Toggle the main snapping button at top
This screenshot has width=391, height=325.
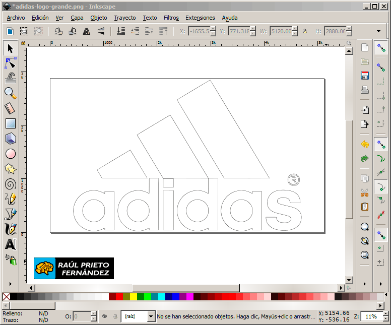coord(381,49)
